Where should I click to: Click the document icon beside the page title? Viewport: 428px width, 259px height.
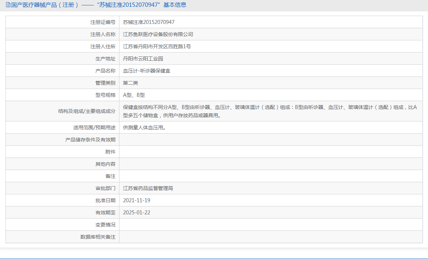click(x=8, y=5)
